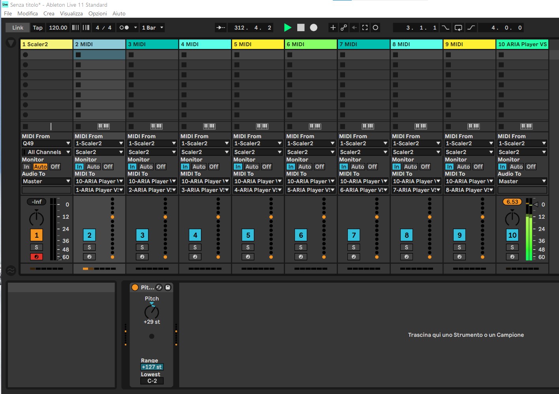
Task: Set Monitor to In on track 10 ARIA Player
Action: pos(502,167)
